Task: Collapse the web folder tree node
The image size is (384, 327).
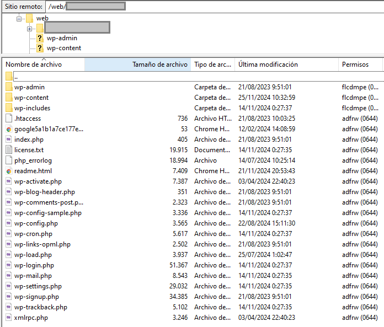Action: coord(19,18)
